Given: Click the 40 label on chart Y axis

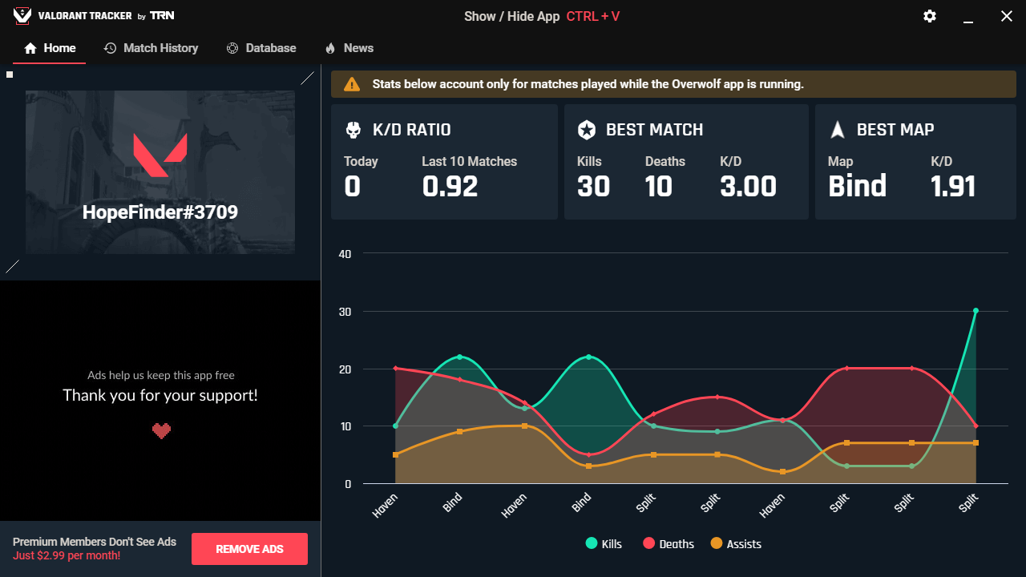Looking at the screenshot, I should (345, 254).
